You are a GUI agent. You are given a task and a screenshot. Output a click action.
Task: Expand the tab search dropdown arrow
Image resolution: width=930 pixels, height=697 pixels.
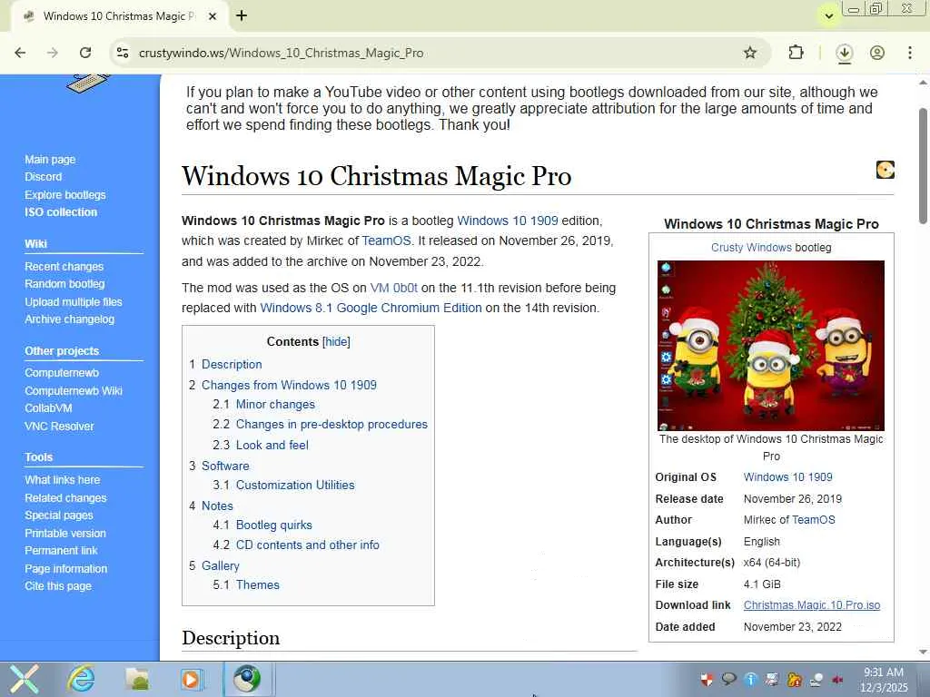828,16
